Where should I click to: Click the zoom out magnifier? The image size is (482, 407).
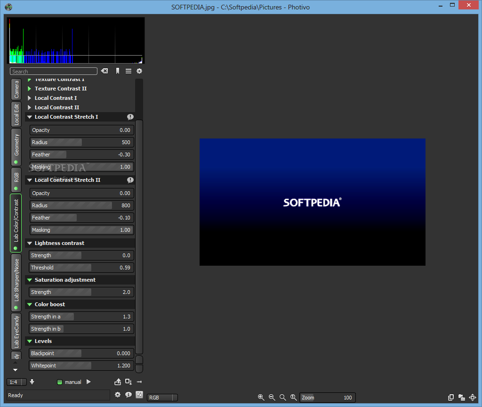click(x=272, y=398)
